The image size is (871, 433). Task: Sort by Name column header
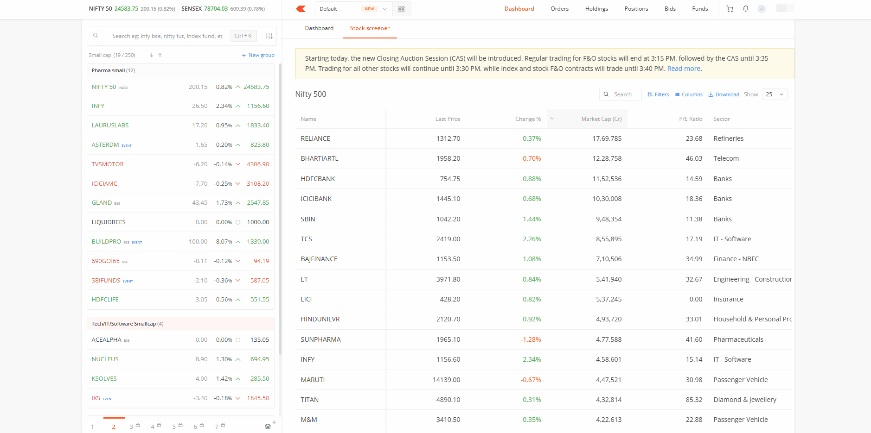pyautogui.click(x=308, y=119)
